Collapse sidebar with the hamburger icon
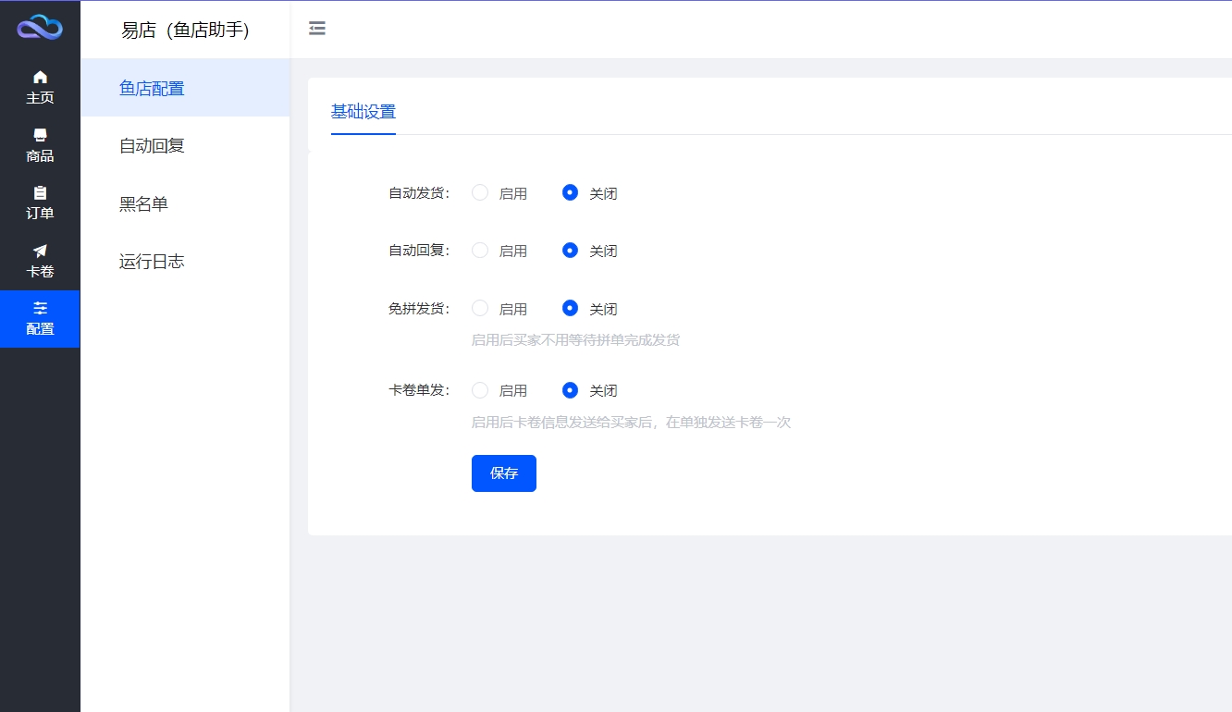Viewport: 1232px width, 712px height. point(317,29)
